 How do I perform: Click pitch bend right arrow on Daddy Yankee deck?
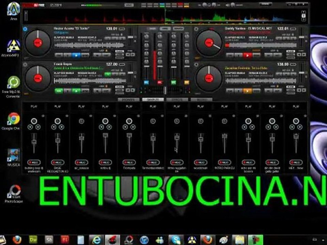[x=304, y=54]
